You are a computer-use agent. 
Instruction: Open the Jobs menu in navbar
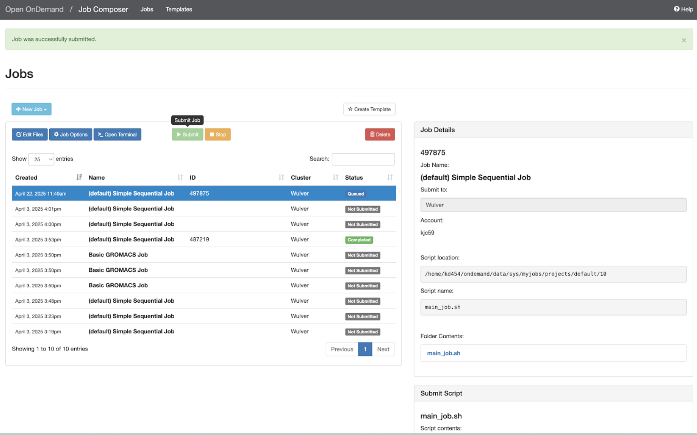147,9
